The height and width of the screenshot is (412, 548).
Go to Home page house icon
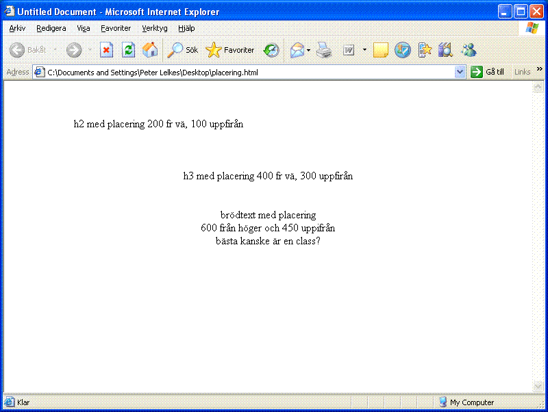(x=150, y=50)
